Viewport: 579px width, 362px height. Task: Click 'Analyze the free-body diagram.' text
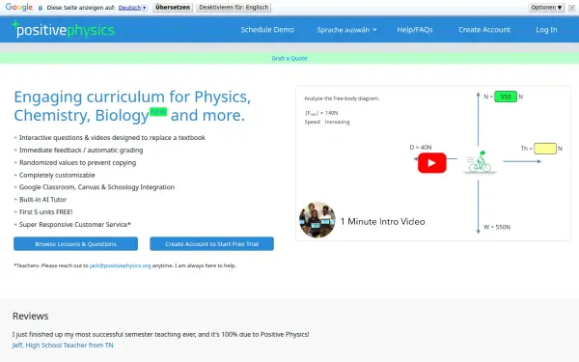[342, 98]
